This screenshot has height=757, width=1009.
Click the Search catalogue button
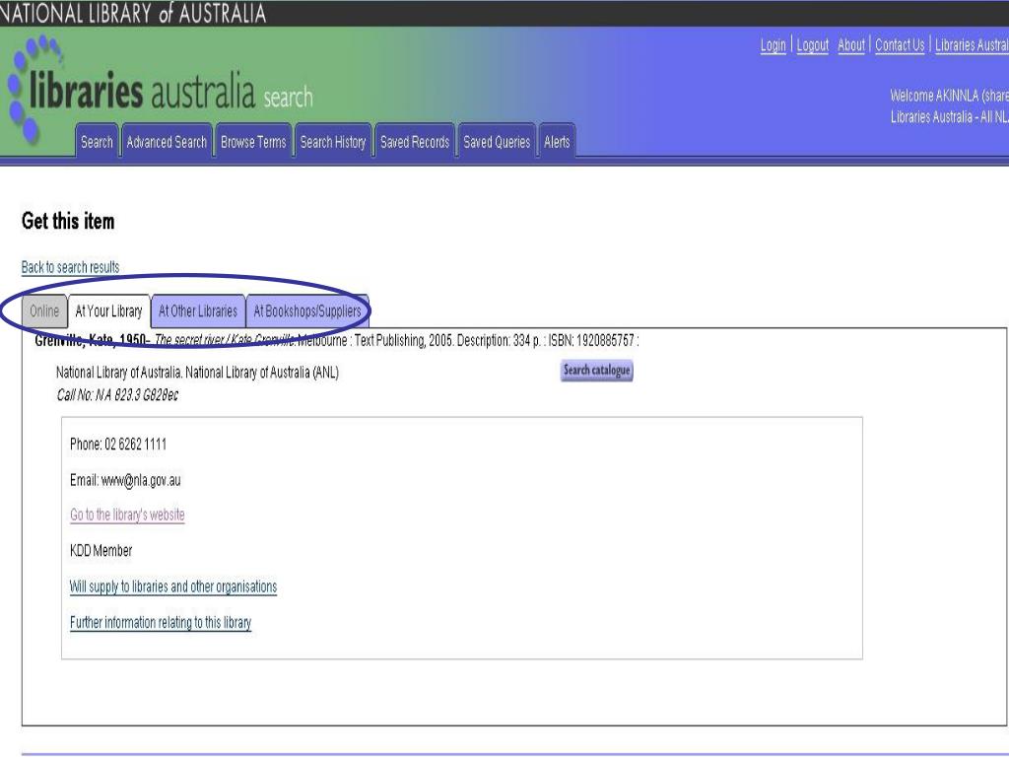596,371
